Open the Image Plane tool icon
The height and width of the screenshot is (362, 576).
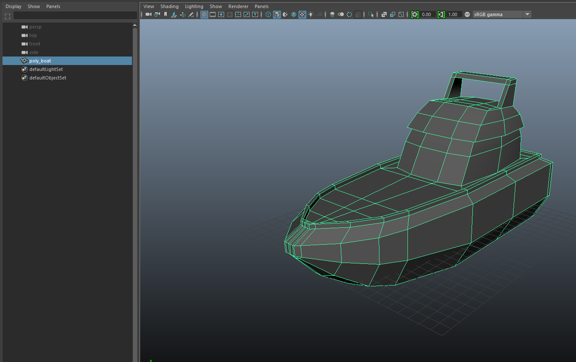click(174, 14)
